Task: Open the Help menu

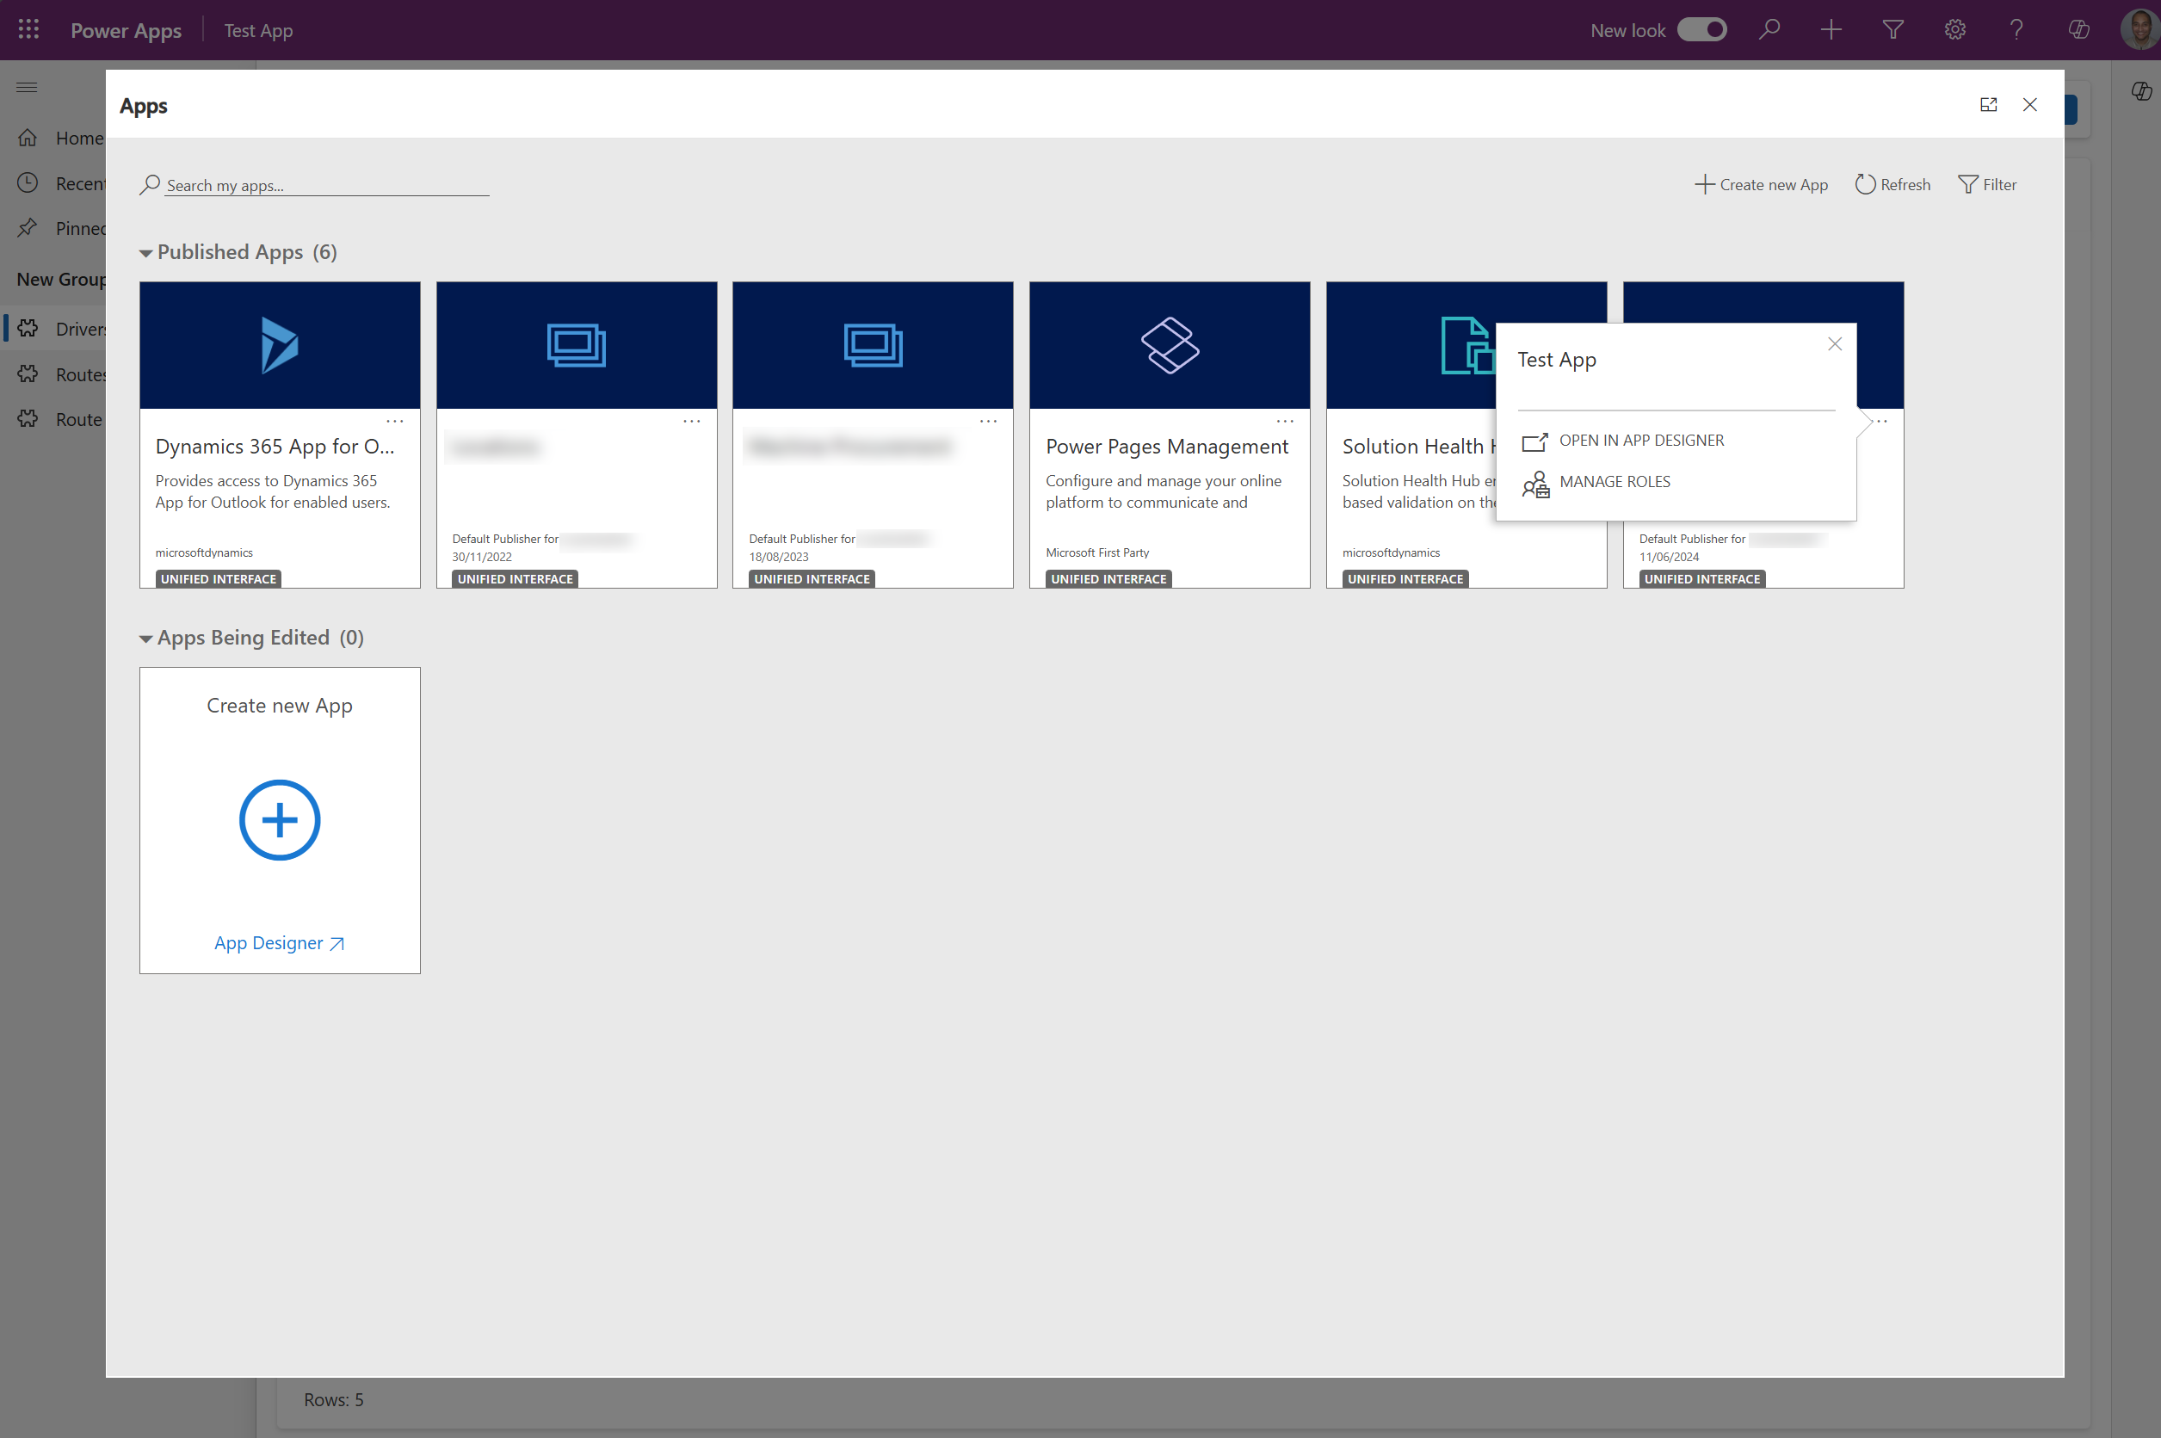Action: (2016, 29)
